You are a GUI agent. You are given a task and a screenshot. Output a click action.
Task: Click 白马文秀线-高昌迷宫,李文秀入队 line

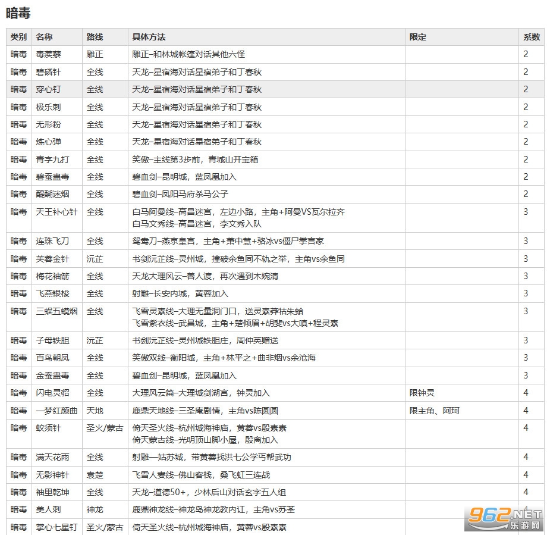[197, 224]
